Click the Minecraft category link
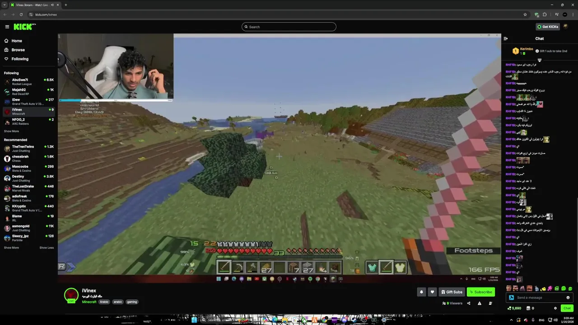 pyautogui.click(x=89, y=302)
